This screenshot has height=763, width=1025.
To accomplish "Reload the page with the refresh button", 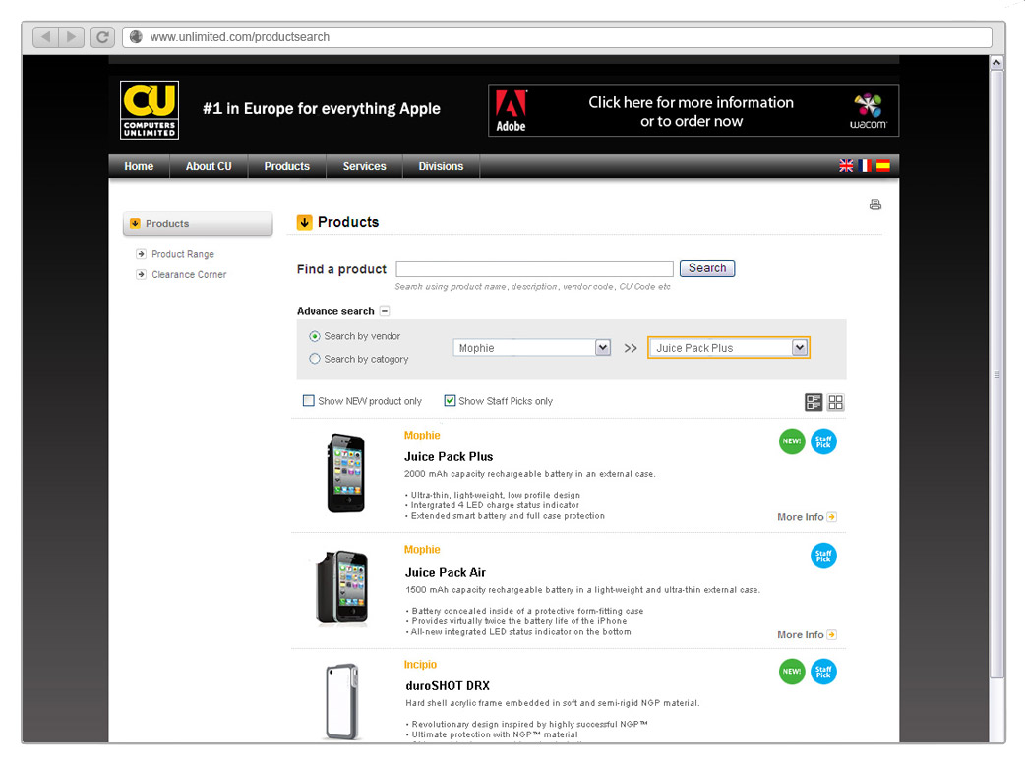I will [102, 37].
